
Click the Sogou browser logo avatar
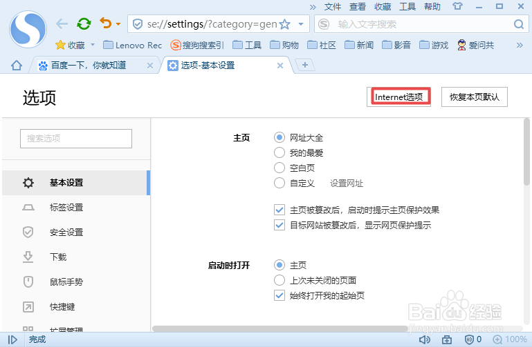click(28, 29)
